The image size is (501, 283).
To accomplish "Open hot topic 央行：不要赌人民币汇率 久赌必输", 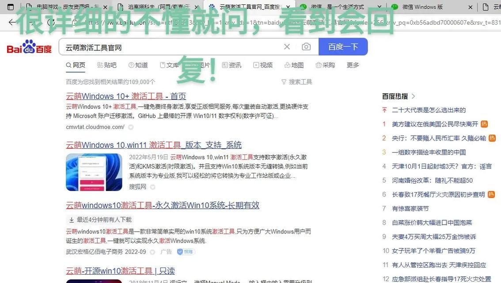I will [x=439, y=138].
